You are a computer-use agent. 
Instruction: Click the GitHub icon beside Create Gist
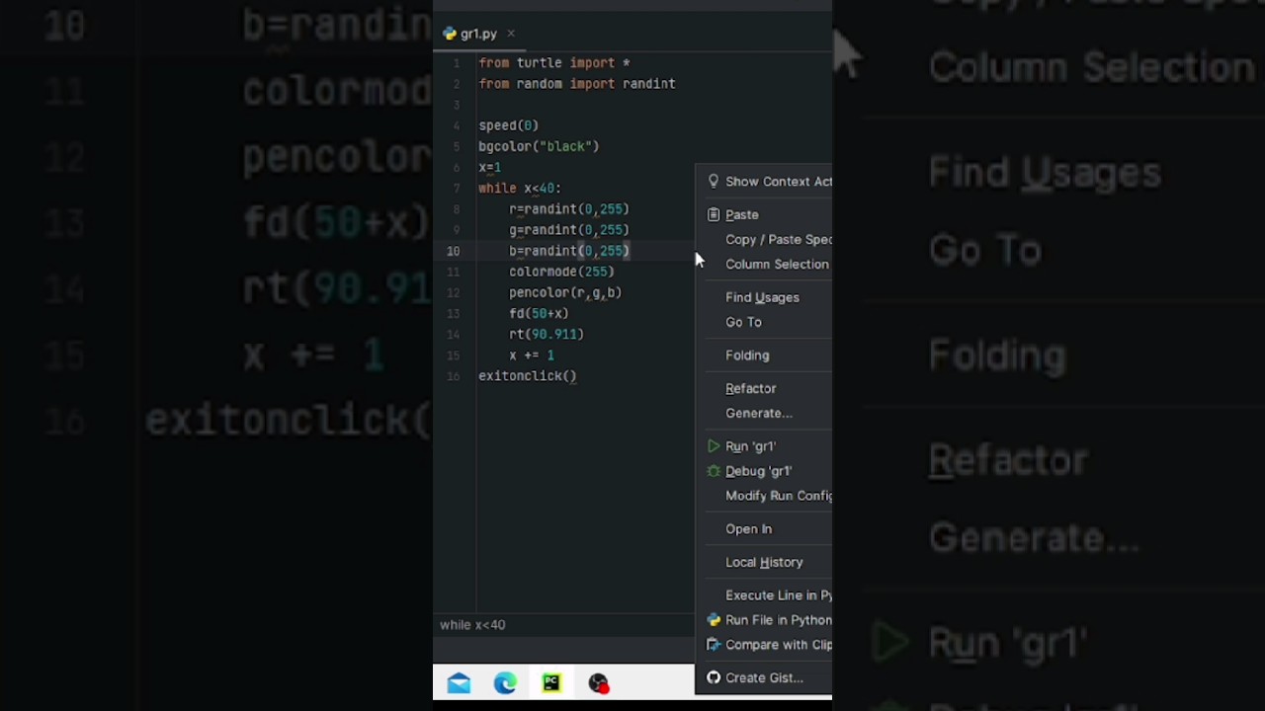coord(714,677)
